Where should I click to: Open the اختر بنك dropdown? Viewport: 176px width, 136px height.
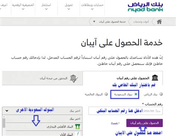coord(42,111)
